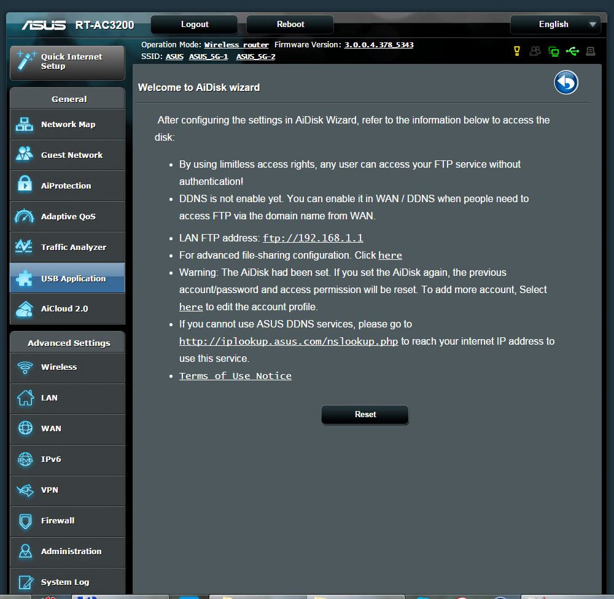Image resolution: width=614 pixels, height=599 pixels.
Task: Click the Reboot button
Action: click(290, 25)
